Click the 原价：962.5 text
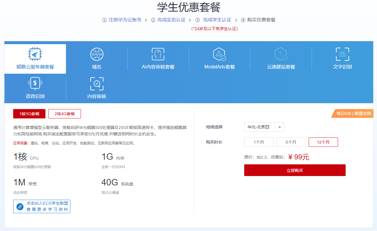The height and width of the screenshot is (231, 377). 256,157
